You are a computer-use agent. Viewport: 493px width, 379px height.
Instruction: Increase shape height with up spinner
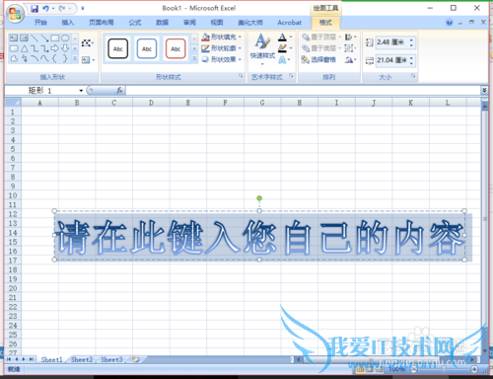pyautogui.click(x=411, y=39)
